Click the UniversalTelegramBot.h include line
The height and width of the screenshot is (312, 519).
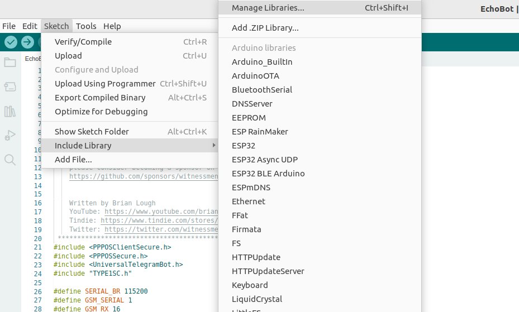pos(118,265)
